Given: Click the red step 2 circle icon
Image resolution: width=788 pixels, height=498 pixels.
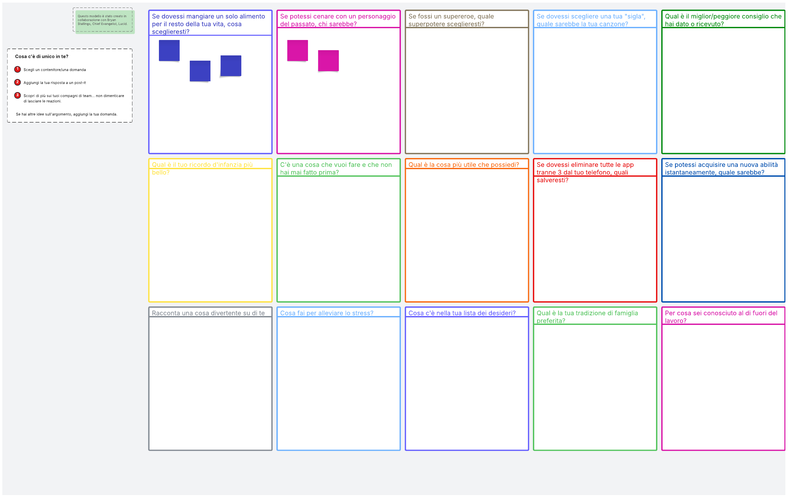Looking at the screenshot, I should (x=17, y=82).
